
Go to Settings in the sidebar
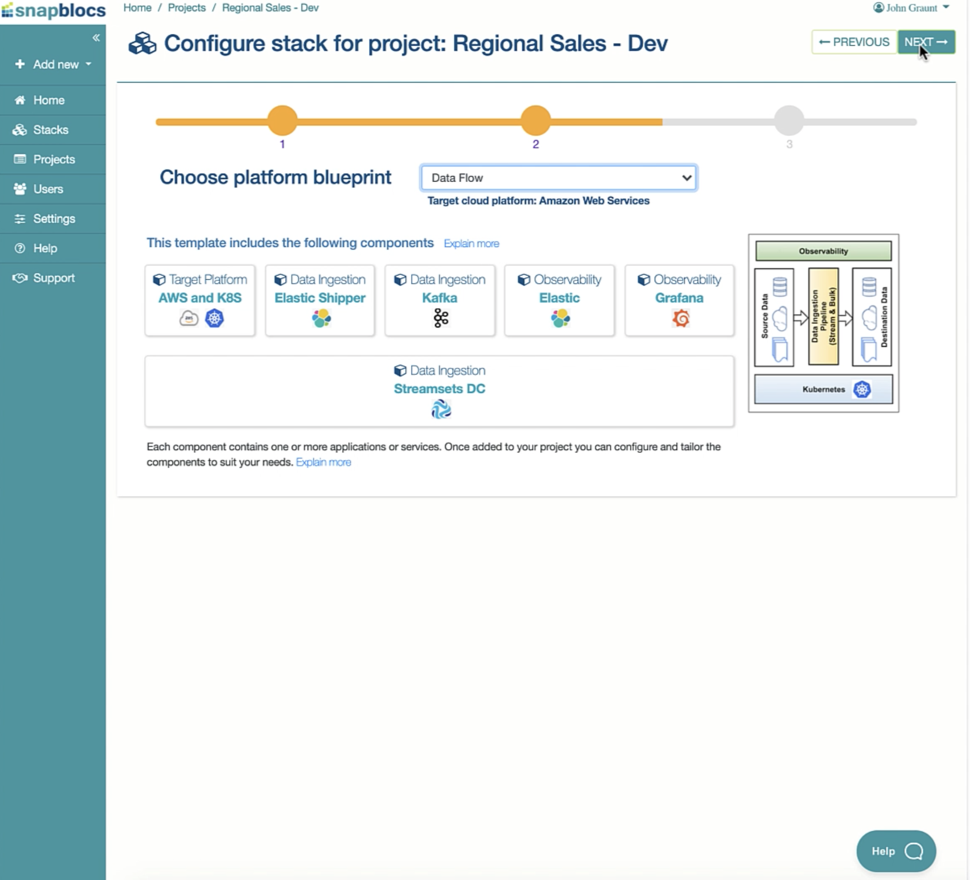click(x=53, y=218)
